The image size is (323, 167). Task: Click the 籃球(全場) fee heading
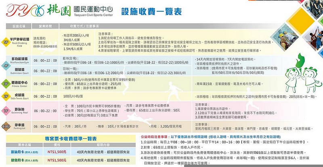[71, 58]
